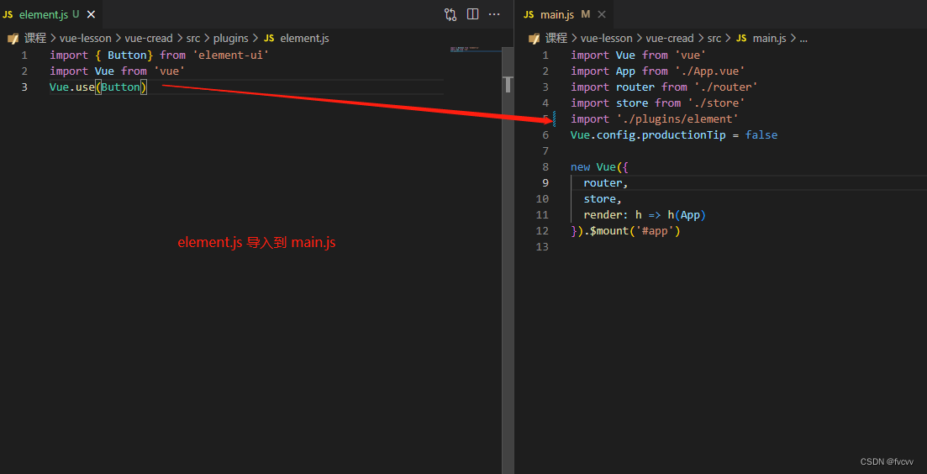
Task: Click line number 7 in main.js
Action: pyautogui.click(x=545, y=150)
